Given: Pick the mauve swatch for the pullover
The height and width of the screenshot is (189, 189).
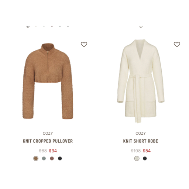Looking at the screenshot, I should 52,158.
